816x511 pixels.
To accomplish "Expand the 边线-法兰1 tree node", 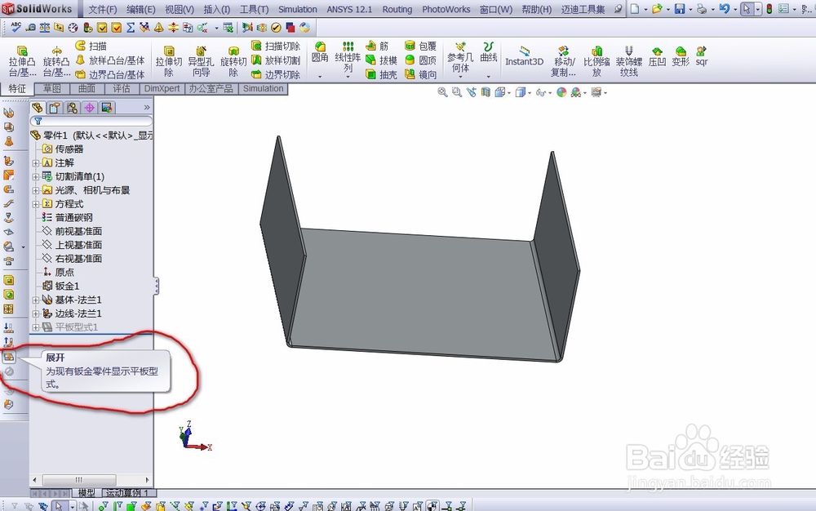I will click(x=35, y=313).
